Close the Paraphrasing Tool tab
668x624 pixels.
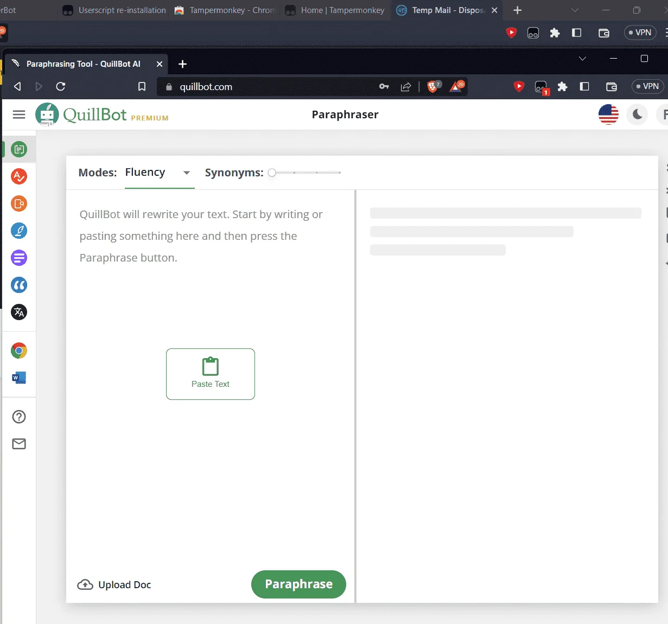coord(160,64)
